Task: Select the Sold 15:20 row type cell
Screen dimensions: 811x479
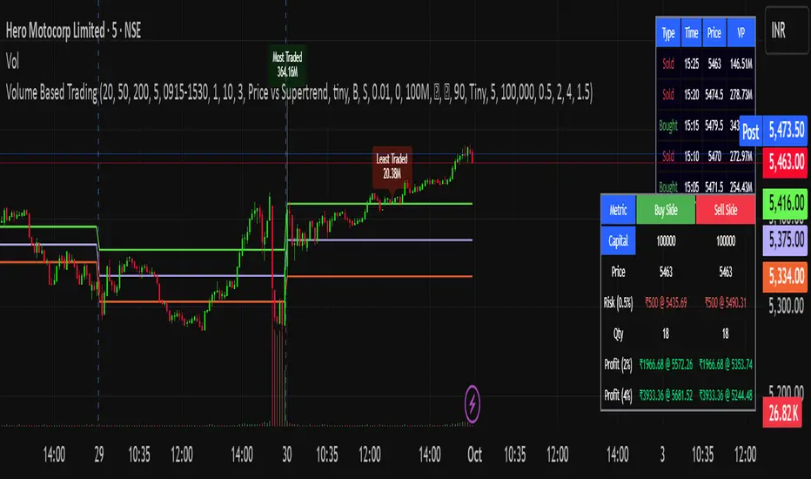Action: pos(668,95)
